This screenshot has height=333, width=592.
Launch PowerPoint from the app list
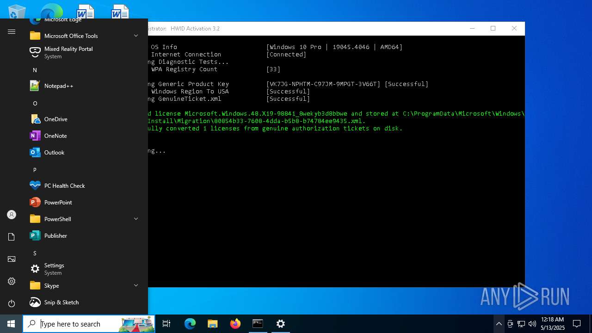(84, 202)
